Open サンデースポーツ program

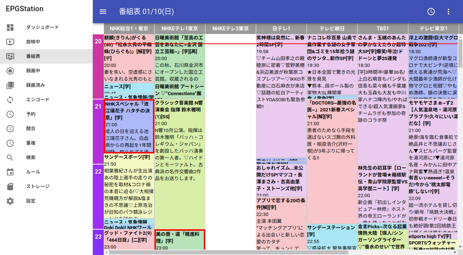click(129, 186)
